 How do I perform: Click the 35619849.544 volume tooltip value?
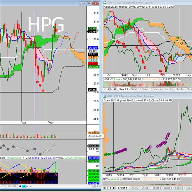tap(95, 136)
